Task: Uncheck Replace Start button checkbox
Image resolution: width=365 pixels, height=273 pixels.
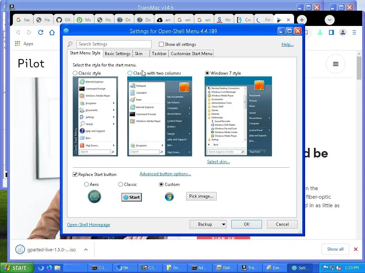Action: (75, 174)
